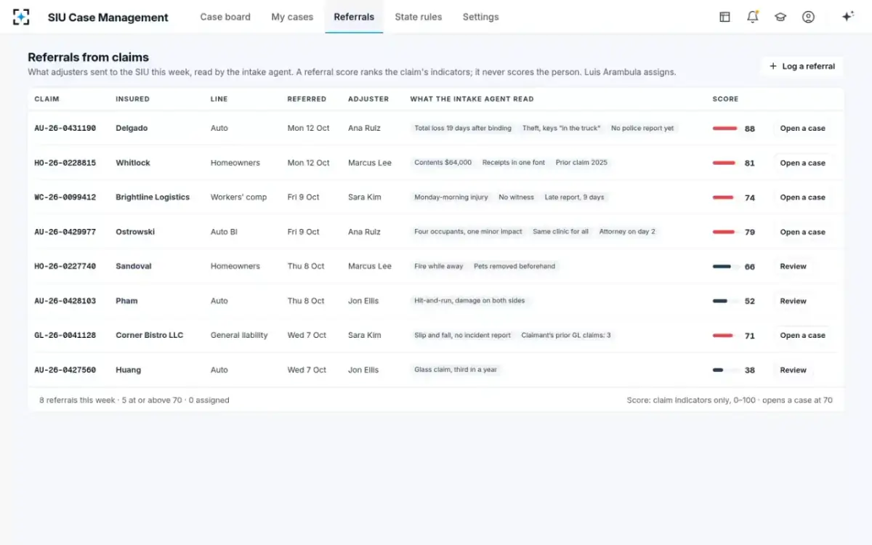Select the Referrals tab
The width and height of the screenshot is (872, 545).
pyautogui.click(x=354, y=17)
